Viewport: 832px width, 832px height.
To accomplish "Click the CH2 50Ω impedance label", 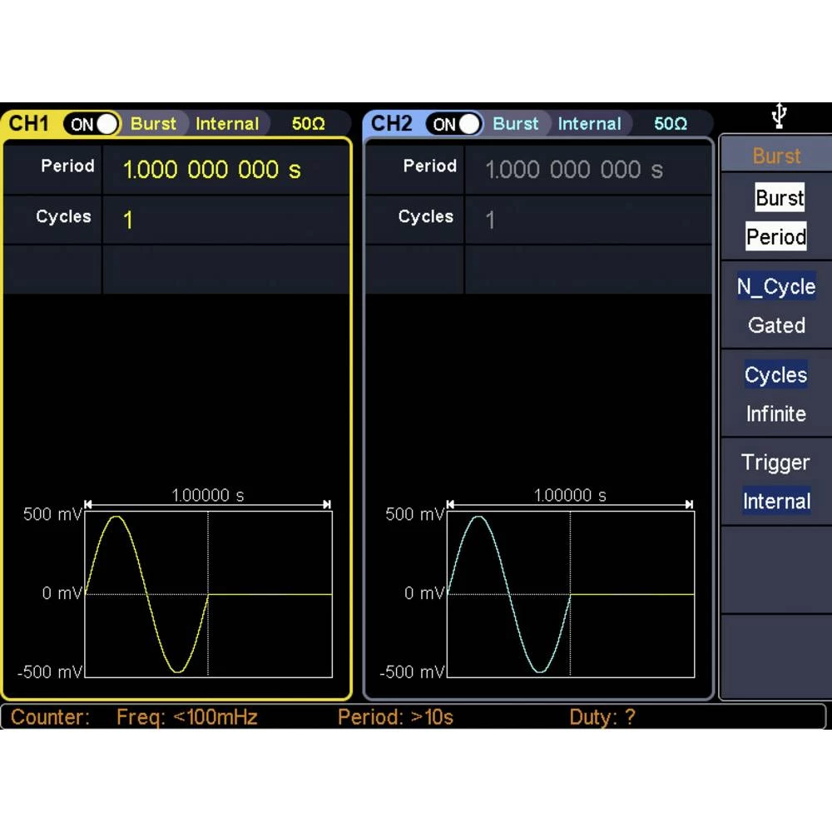I will coord(670,124).
